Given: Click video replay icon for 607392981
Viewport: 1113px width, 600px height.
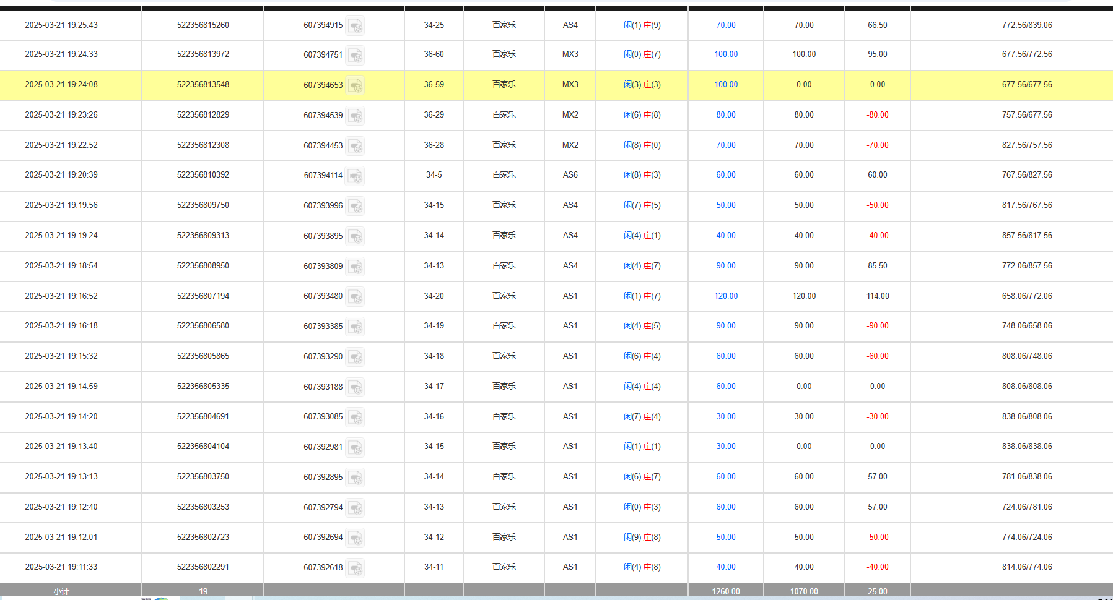Looking at the screenshot, I should pyautogui.click(x=355, y=447).
